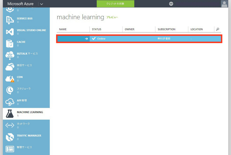Viewport: 231px width, 155px height.
Task: Click the 無料評価版 subscription cell
Action: 164,39
